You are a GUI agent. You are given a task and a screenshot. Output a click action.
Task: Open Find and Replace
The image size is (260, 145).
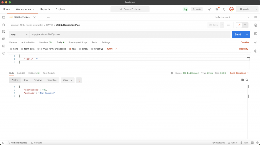[x=18, y=143]
